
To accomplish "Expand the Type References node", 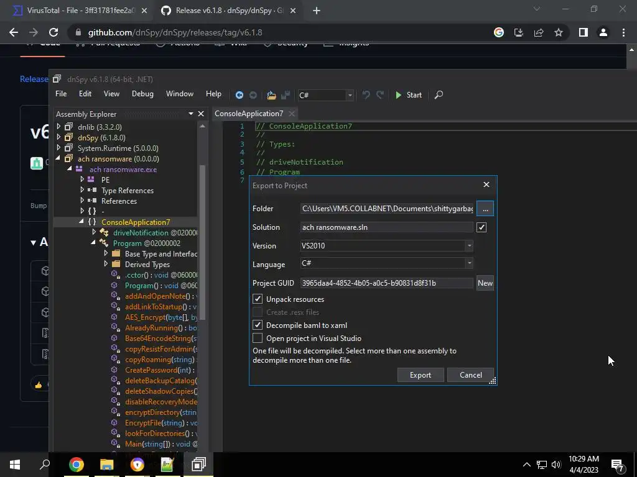I will point(82,190).
